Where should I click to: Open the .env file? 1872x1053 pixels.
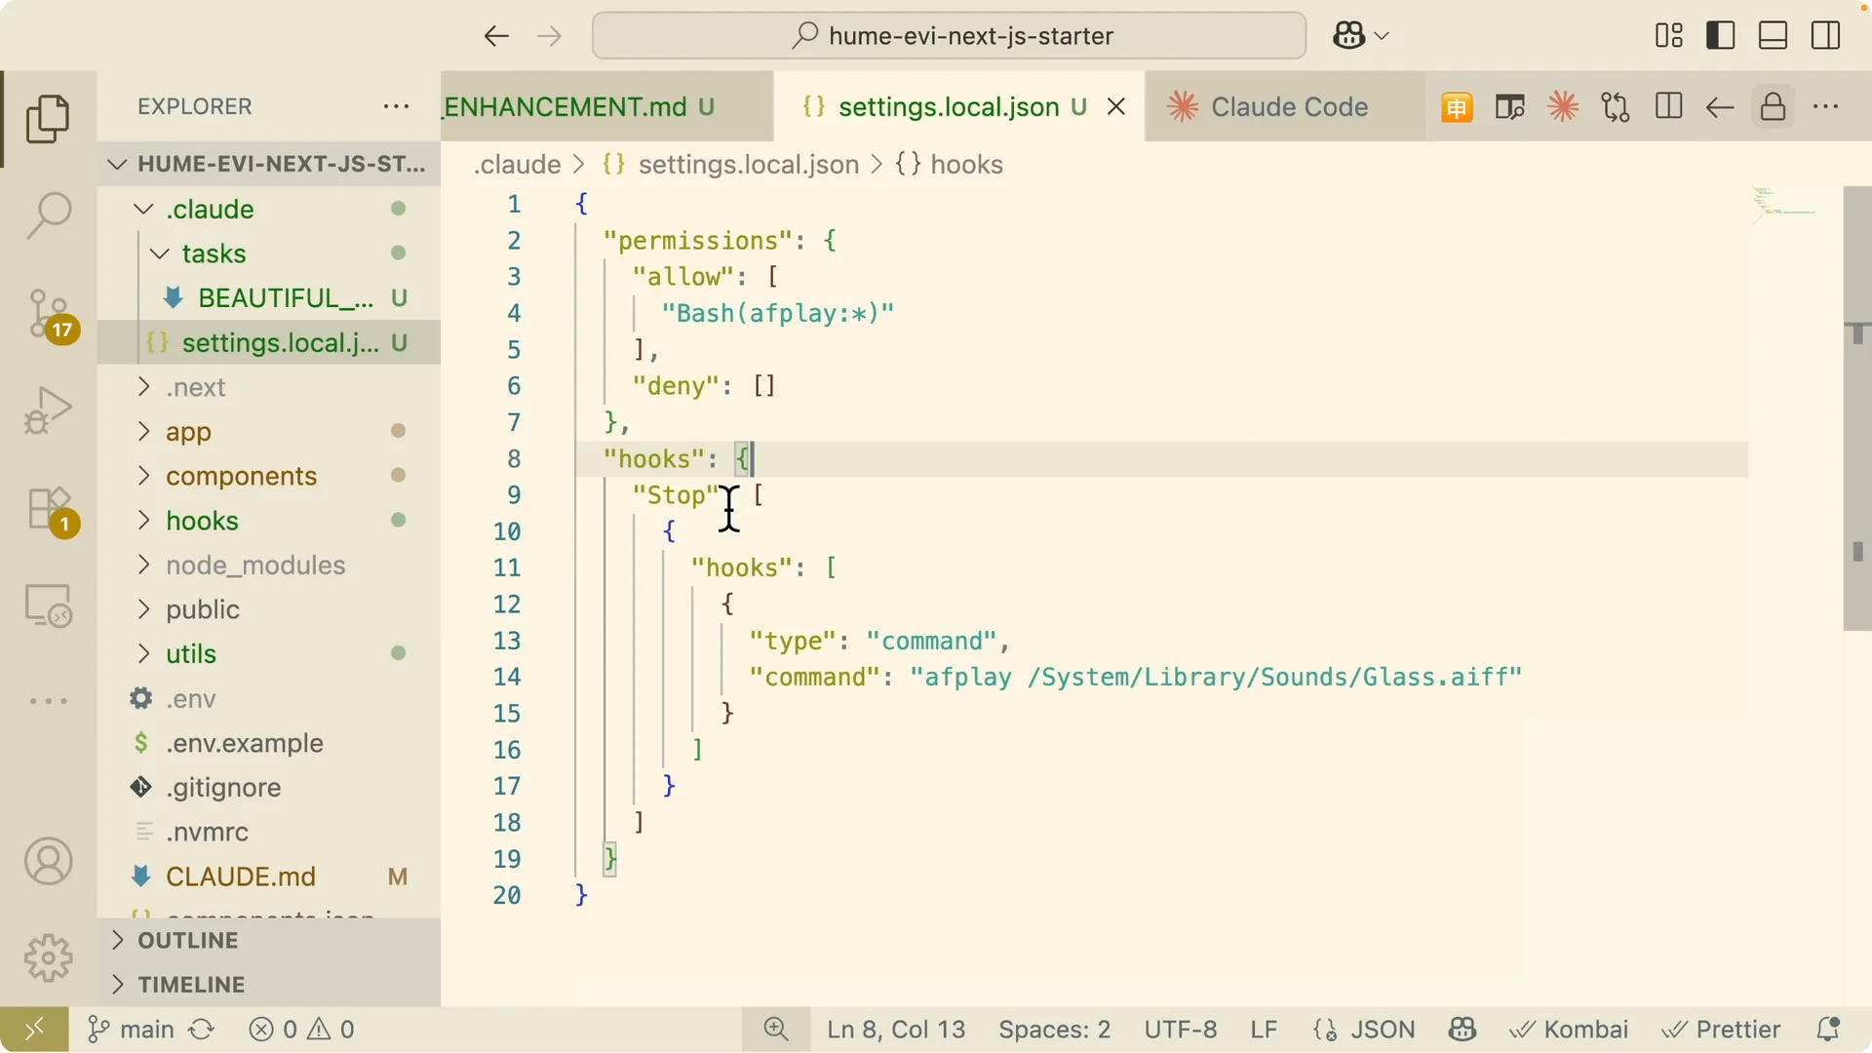[269, 698]
